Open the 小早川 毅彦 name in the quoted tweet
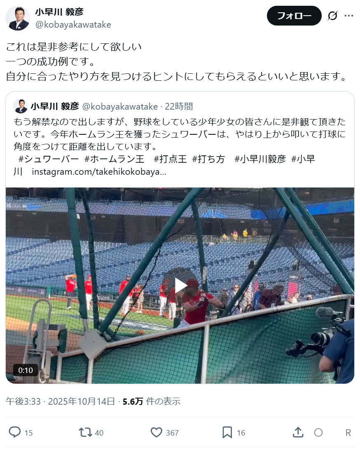Viewport: 360px width, 450px height. pos(55,106)
